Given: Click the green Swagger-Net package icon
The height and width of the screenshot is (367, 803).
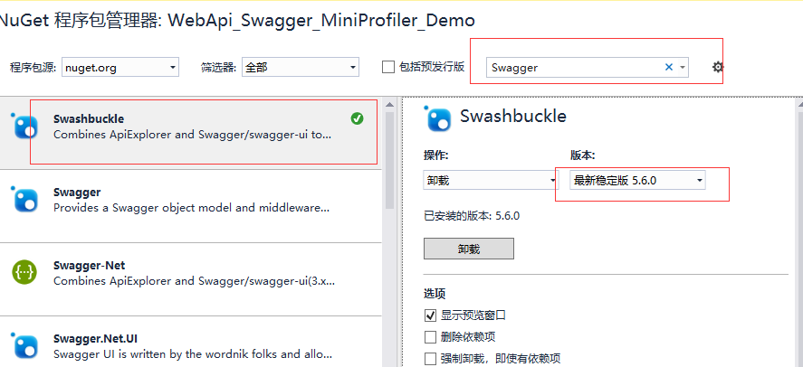Looking at the screenshot, I should (x=24, y=272).
